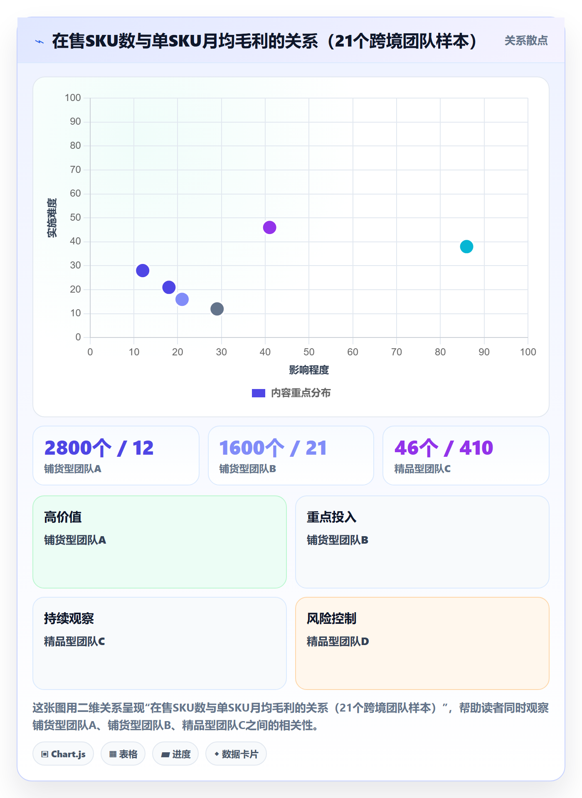Click the 精品型团队C label under 46个
The width and height of the screenshot is (582, 798).
[422, 469]
